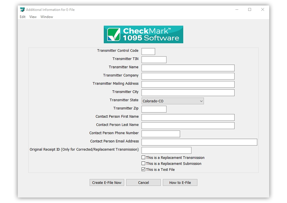
Task: Open How to E-File help
Action: tap(180, 183)
